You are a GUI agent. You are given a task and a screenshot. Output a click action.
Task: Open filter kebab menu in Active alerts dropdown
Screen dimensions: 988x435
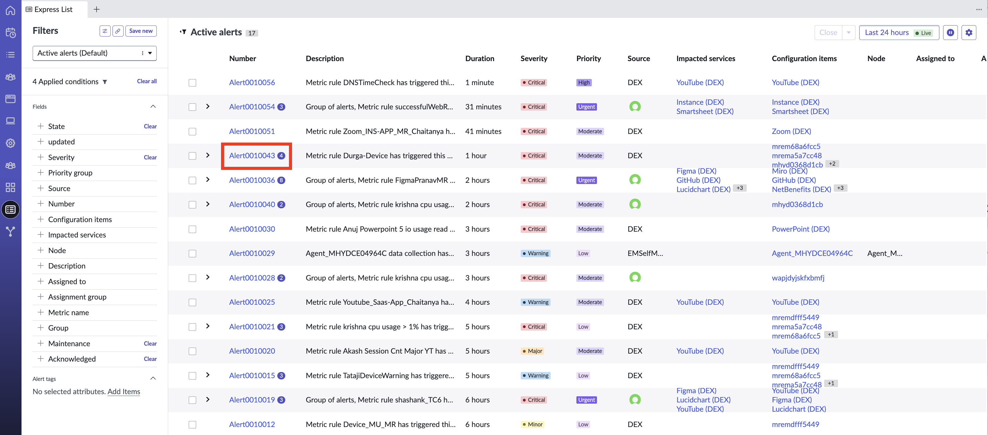(143, 53)
